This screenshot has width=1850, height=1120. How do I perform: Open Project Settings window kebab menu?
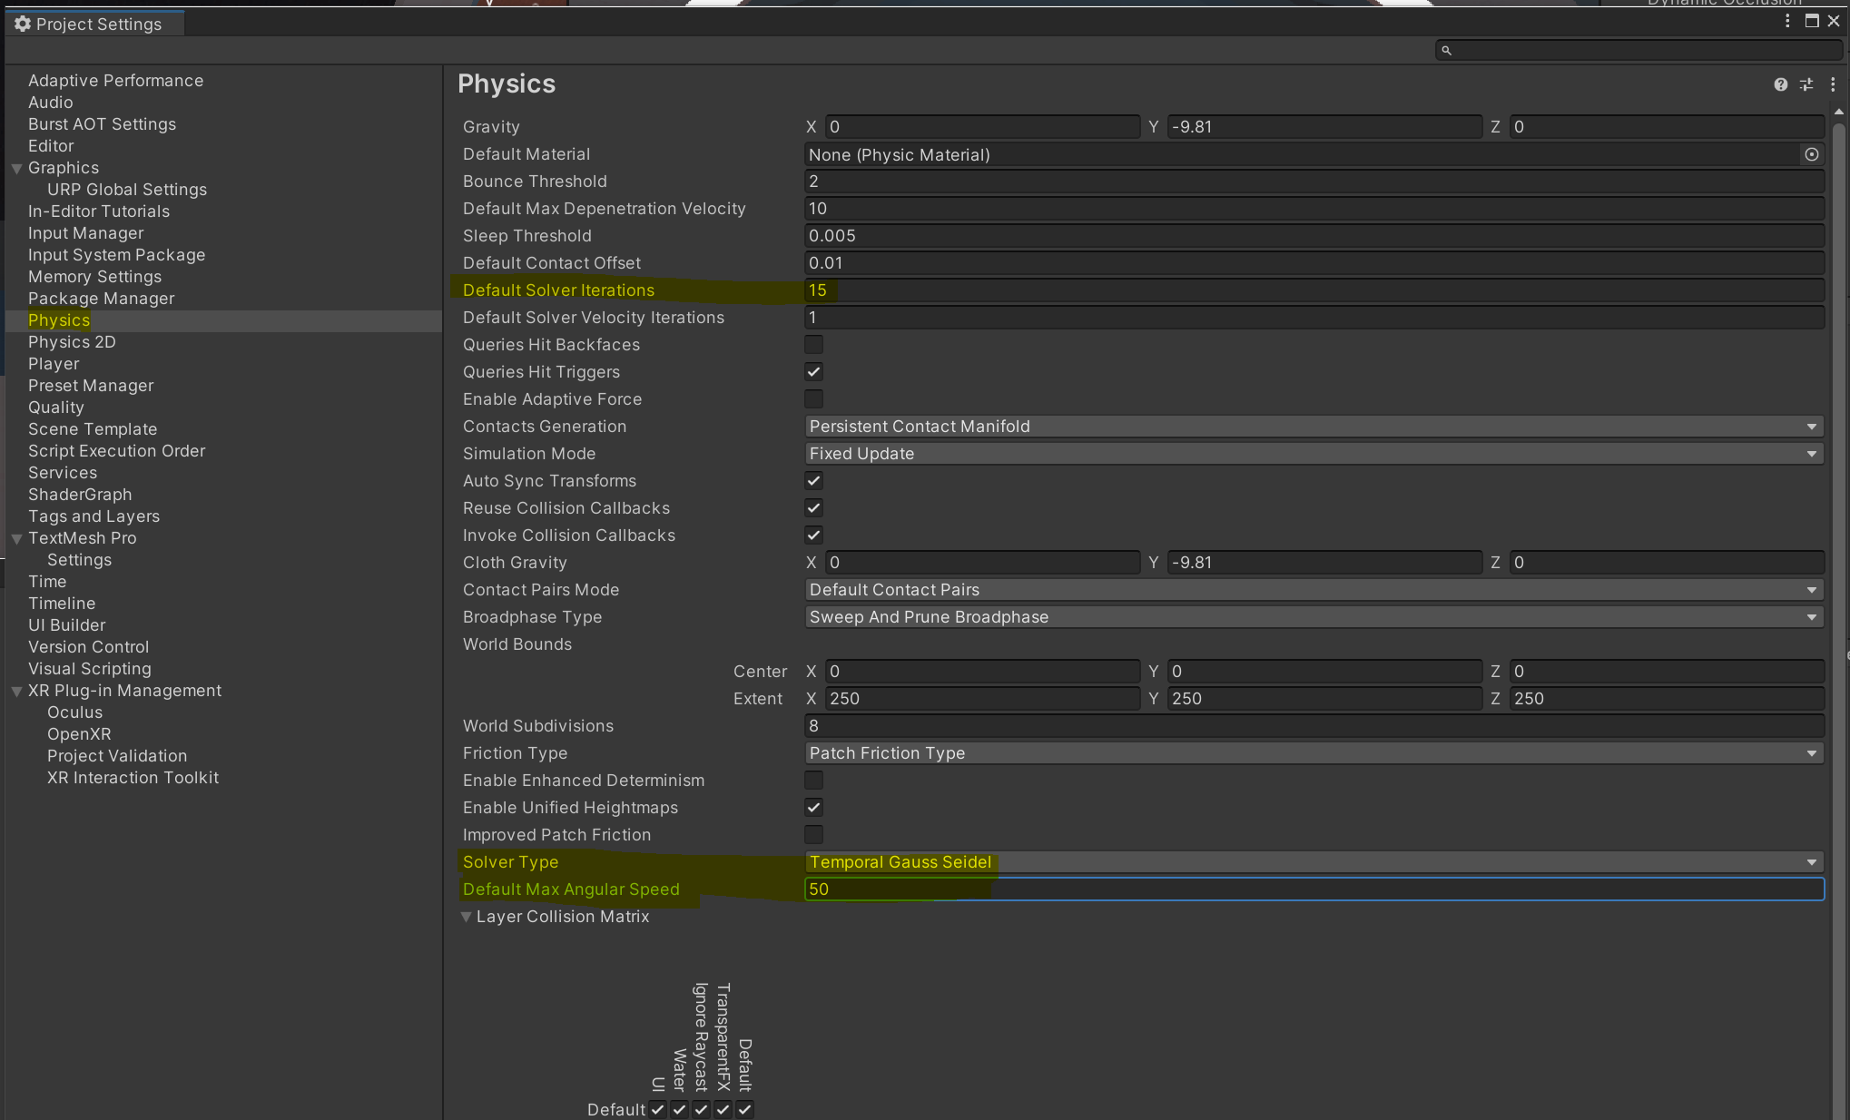pos(1787,21)
